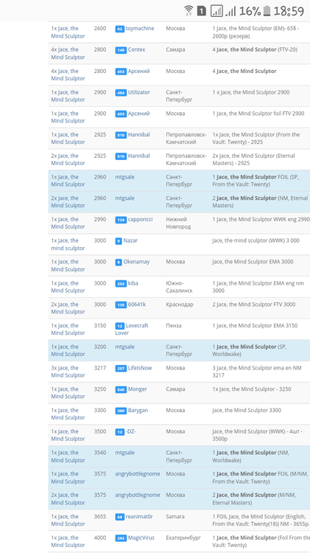Open seller MagicVirus's profile
Viewport: 310px width, 553px height.
point(141,538)
